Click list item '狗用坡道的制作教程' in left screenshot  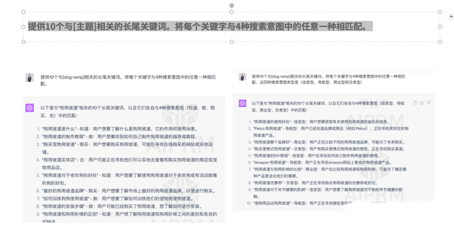pos(120,137)
